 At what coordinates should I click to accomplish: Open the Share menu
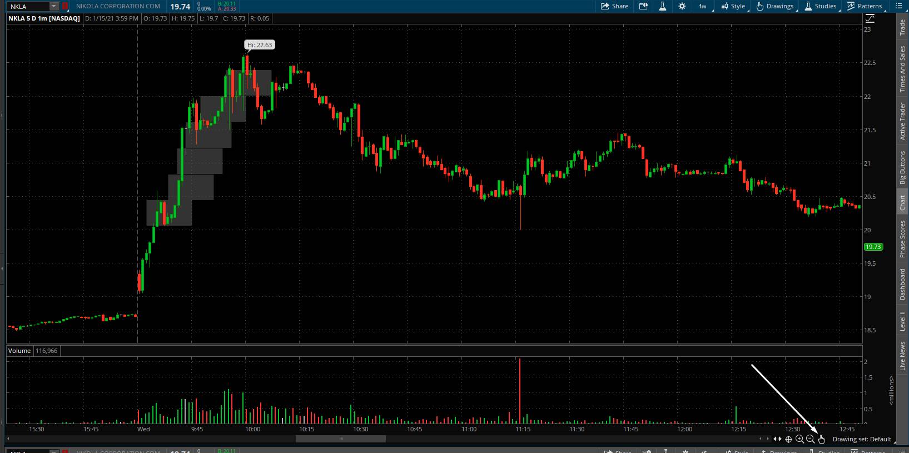(x=614, y=6)
